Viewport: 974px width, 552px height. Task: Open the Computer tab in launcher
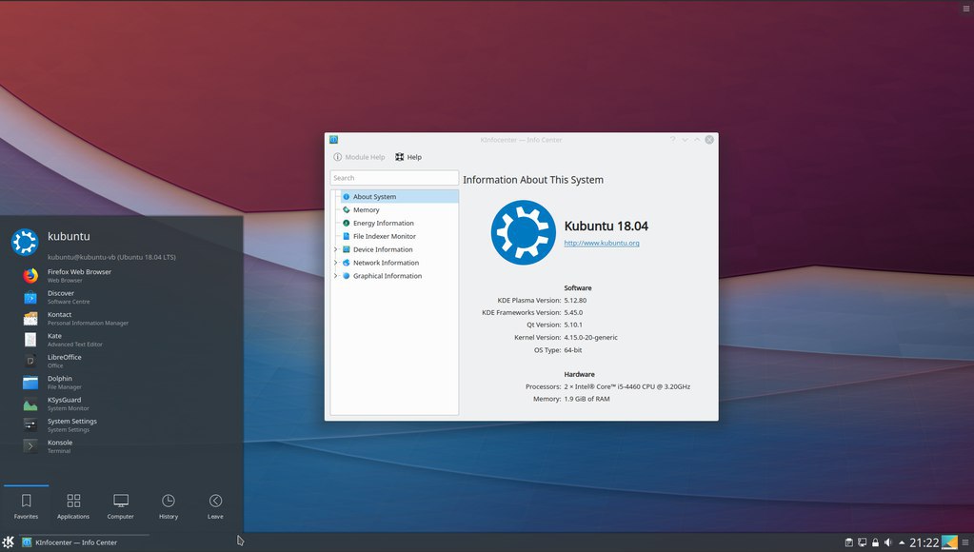pyautogui.click(x=121, y=506)
